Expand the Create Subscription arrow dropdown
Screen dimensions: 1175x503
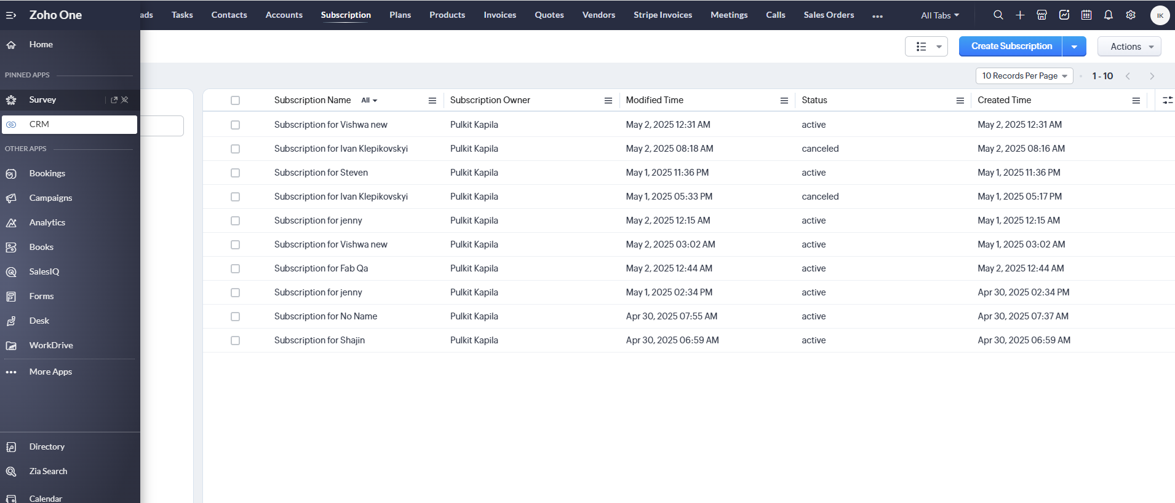coord(1074,47)
